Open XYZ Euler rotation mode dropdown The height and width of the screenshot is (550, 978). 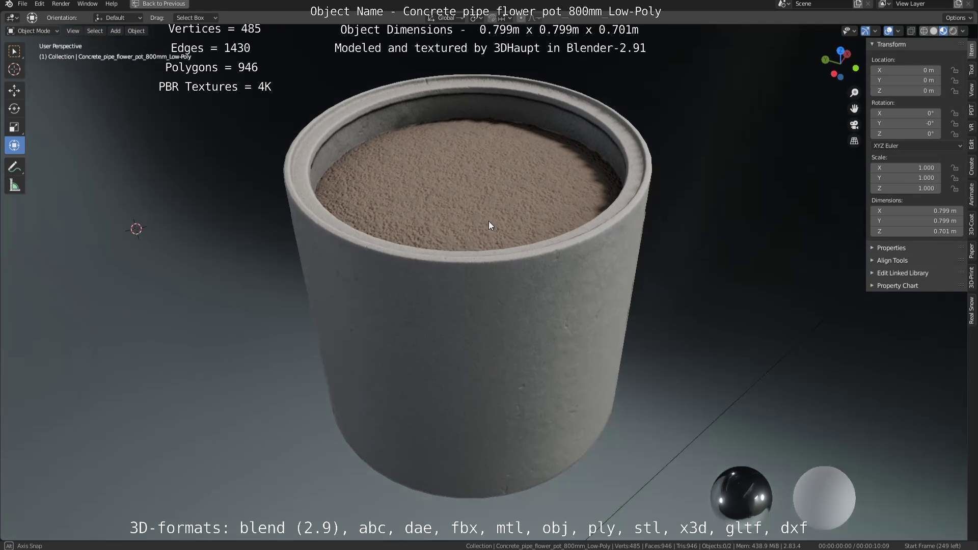coord(917,146)
